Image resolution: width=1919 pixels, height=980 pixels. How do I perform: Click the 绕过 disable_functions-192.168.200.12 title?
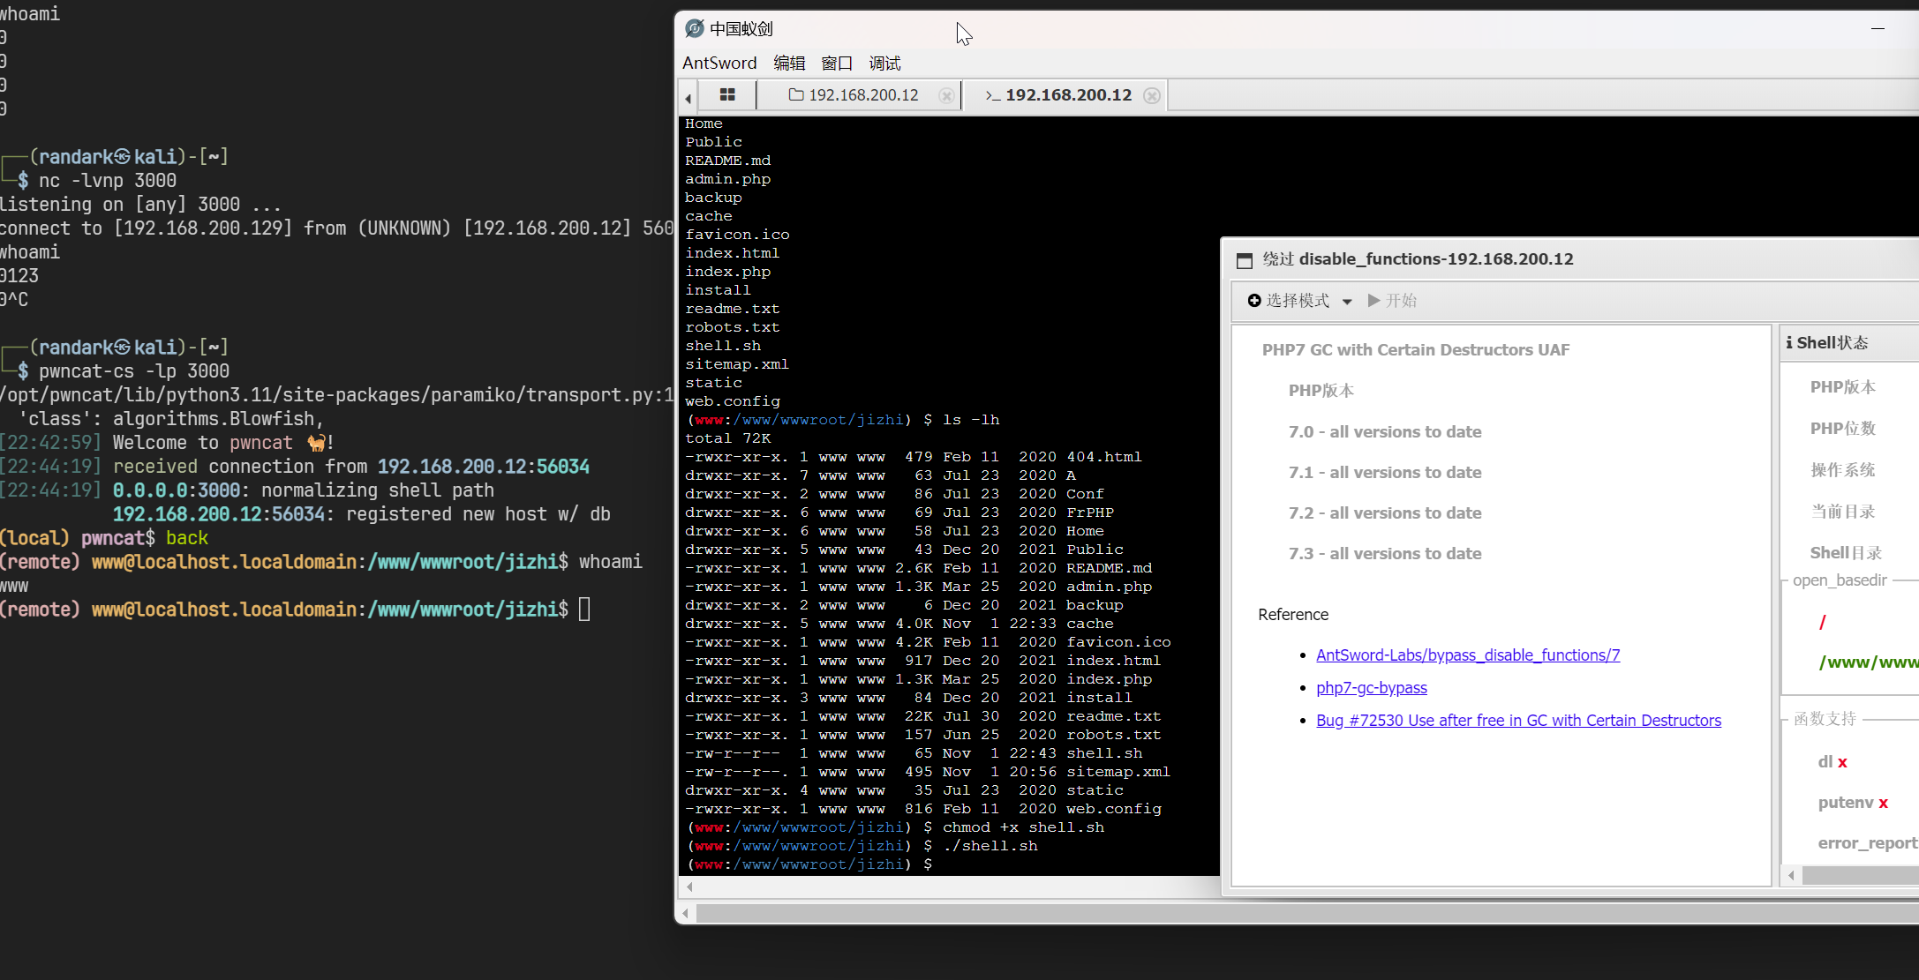pyautogui.click(x=1419, y=259)
